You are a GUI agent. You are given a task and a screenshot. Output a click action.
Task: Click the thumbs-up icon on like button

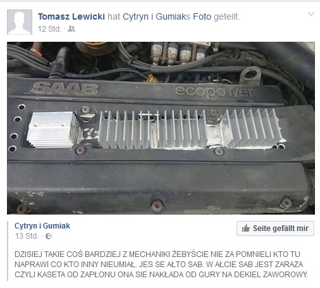click(x=246, y=229)
